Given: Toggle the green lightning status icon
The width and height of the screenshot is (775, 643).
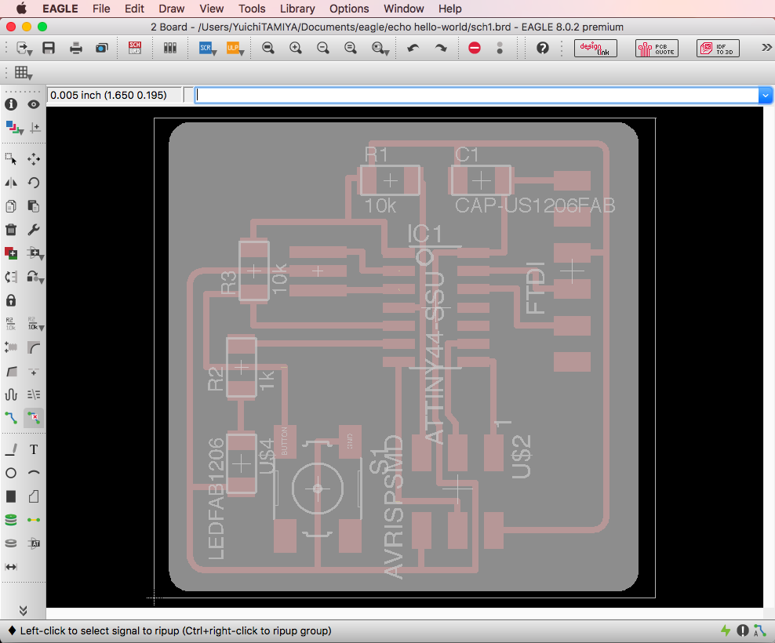Looking at the screenshot, I should [x=725, y=630].
